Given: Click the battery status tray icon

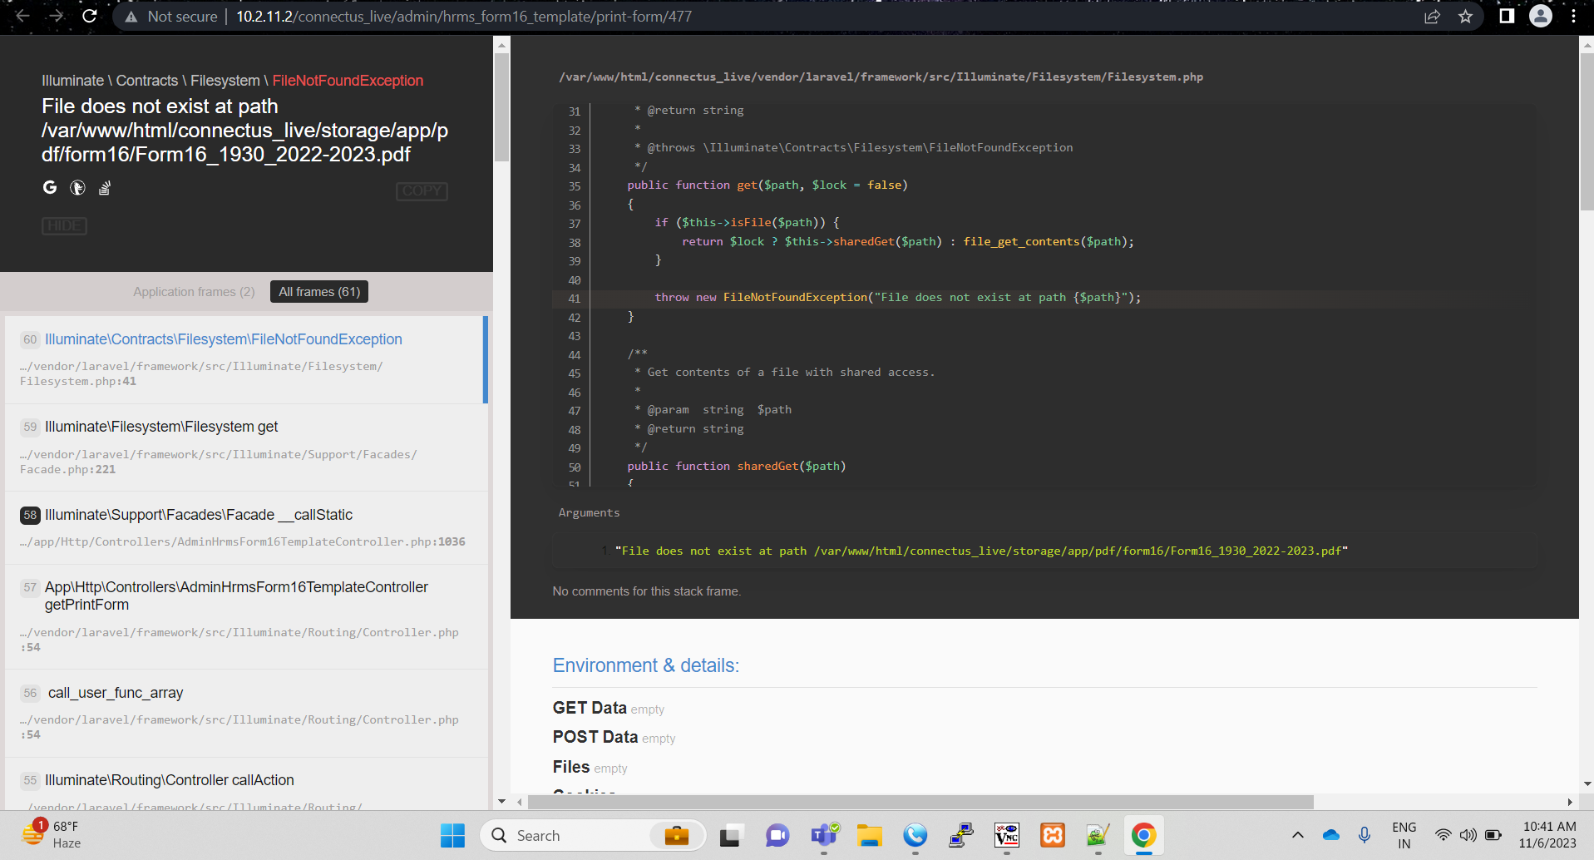Looking at the screenshot, I should pos(1493,835).
